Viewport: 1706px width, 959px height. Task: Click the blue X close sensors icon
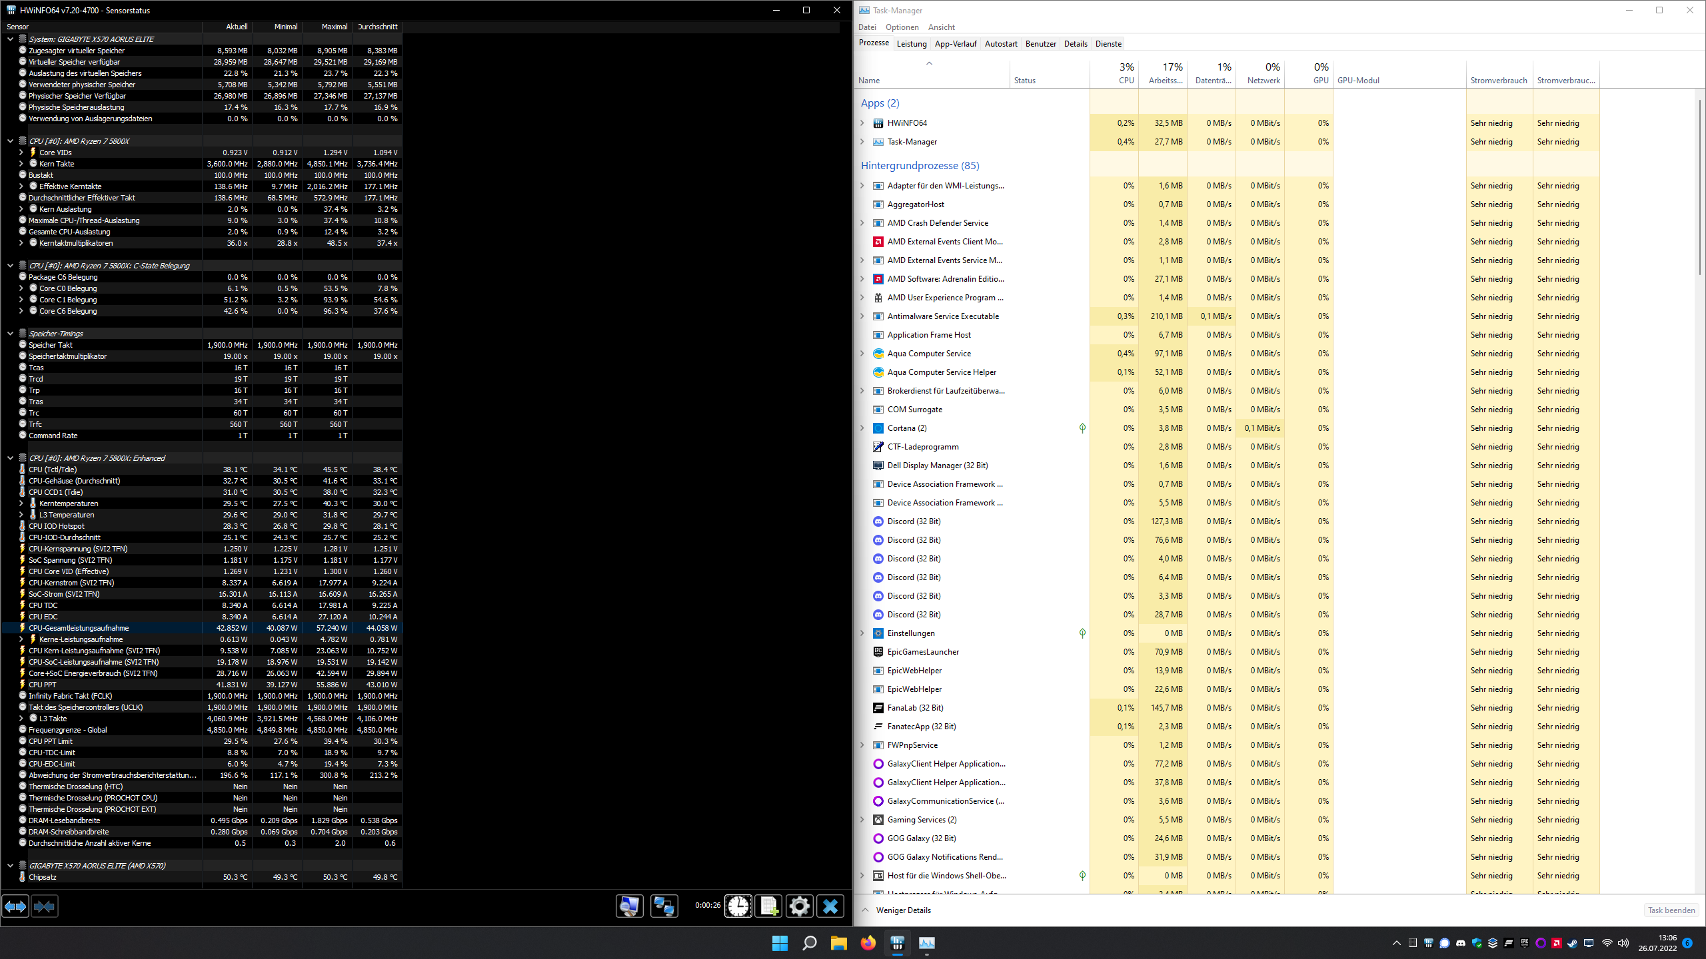tap(830, 906)
